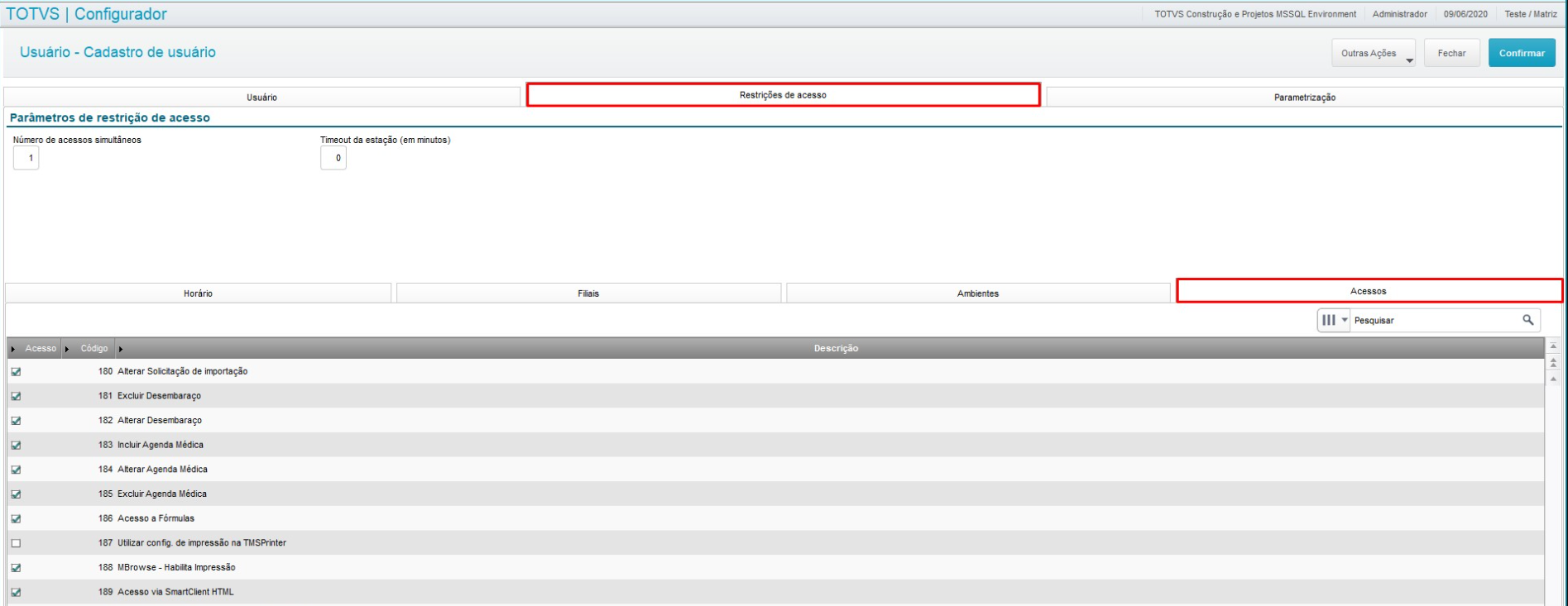Click the TOTVS Construção e Projetos environment text

[1255, 14]
